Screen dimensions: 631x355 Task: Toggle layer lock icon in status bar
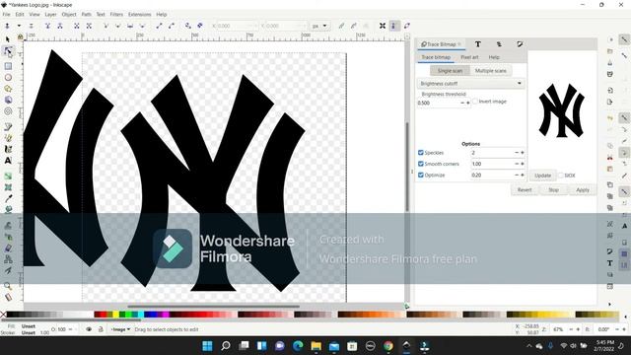(101, 329)
